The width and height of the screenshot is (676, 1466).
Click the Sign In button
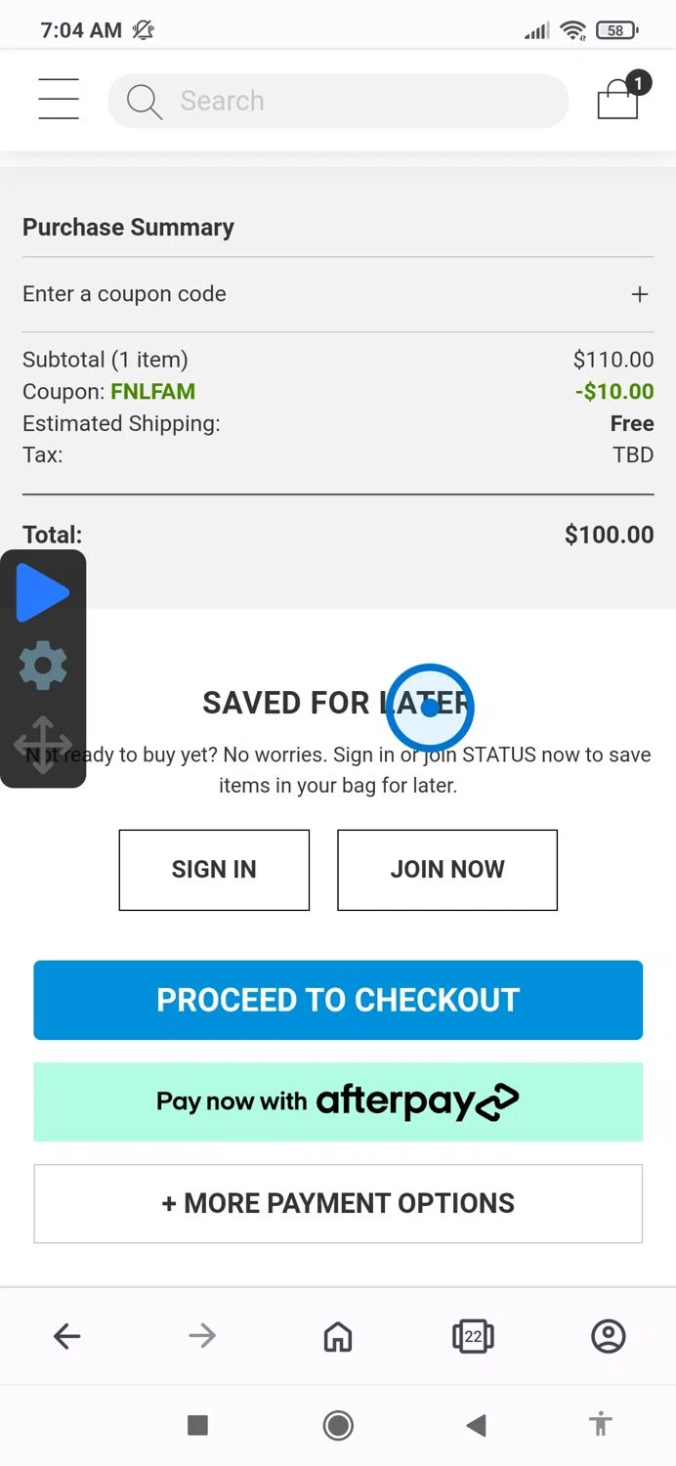[214, 870]
